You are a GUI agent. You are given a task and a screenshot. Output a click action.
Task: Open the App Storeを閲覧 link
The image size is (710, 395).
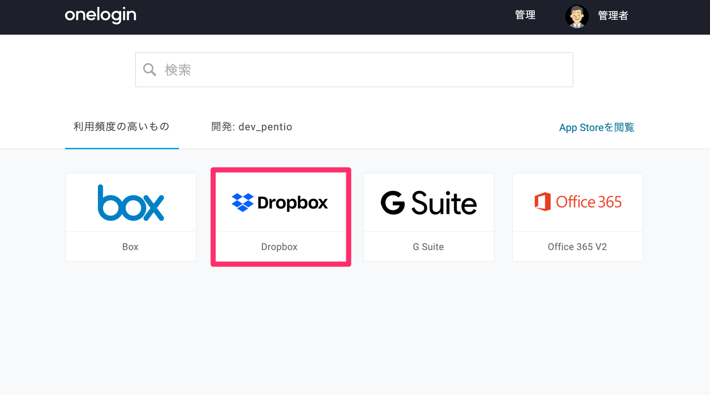pos(596,127)
